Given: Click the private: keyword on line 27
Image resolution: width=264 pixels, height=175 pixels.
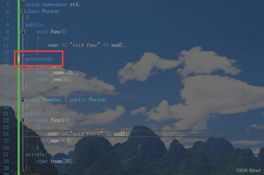Looking at the screenshot, I should pos(36,154).
